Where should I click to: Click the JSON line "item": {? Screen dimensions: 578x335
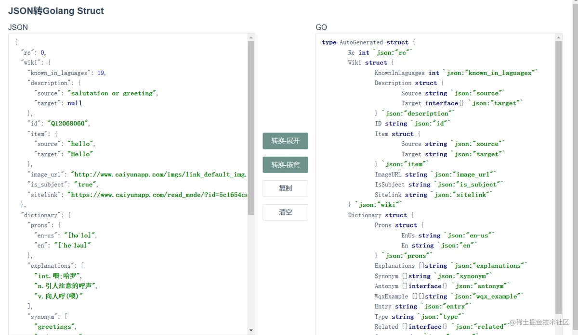[x=42, y=134]
